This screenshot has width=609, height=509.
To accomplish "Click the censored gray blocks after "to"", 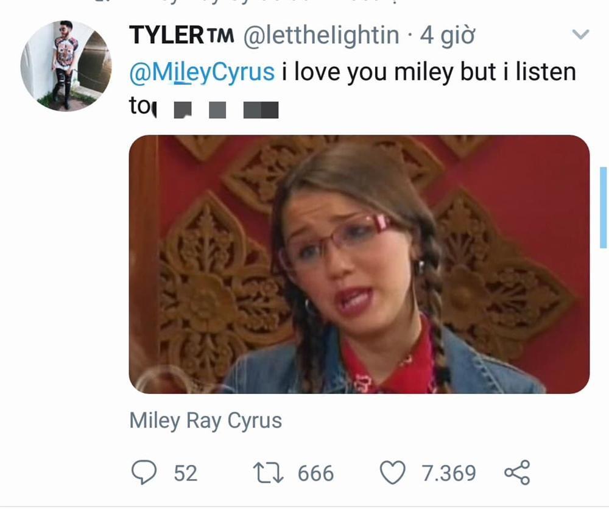I will click(226, 110).
